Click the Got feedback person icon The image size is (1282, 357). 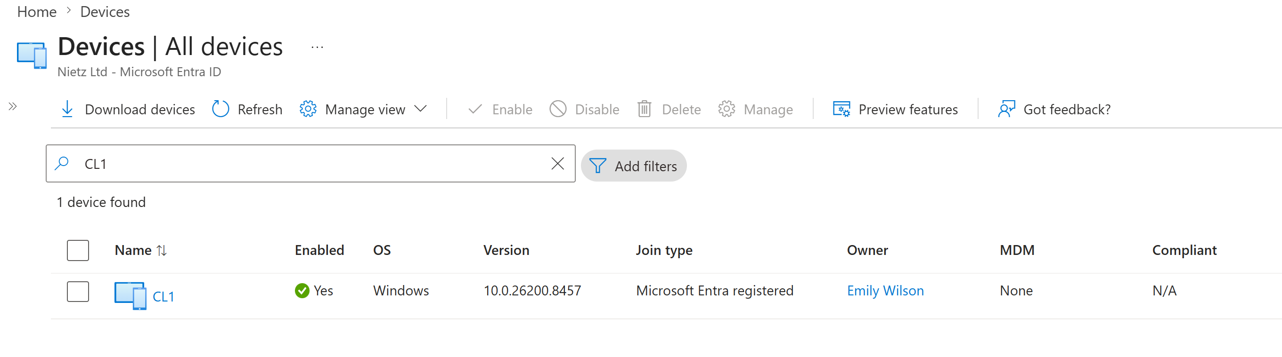tap(1006, 109)
